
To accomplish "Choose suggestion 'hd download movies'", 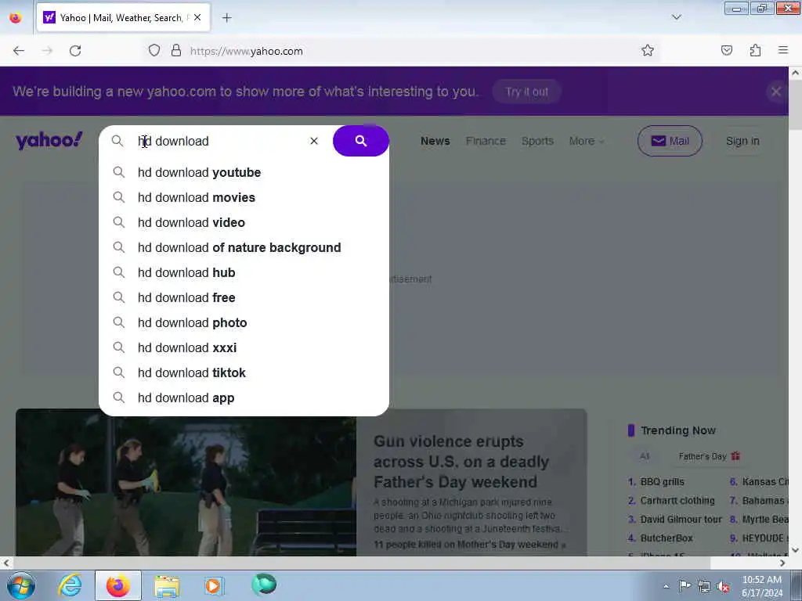I will [x=244, y=197].
